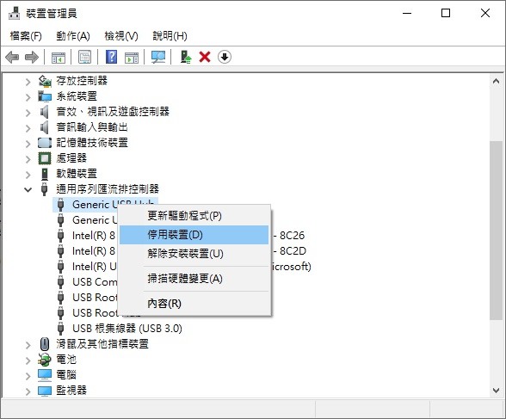
Task: Click the Device Manager title bar icon
Action: 14,14
